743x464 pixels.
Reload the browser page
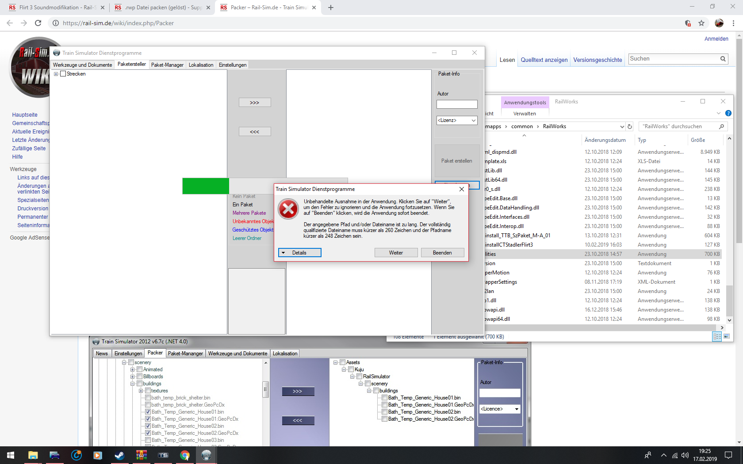coord(38,23)
